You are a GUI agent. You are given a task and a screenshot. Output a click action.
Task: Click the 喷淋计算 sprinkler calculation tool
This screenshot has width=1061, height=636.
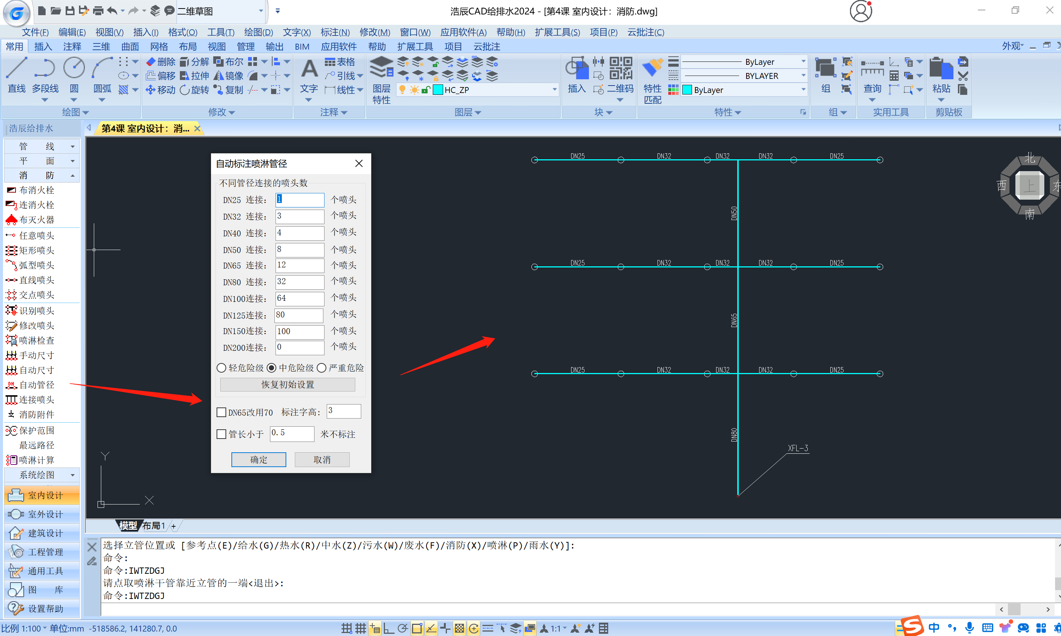[x=37, y=460]
